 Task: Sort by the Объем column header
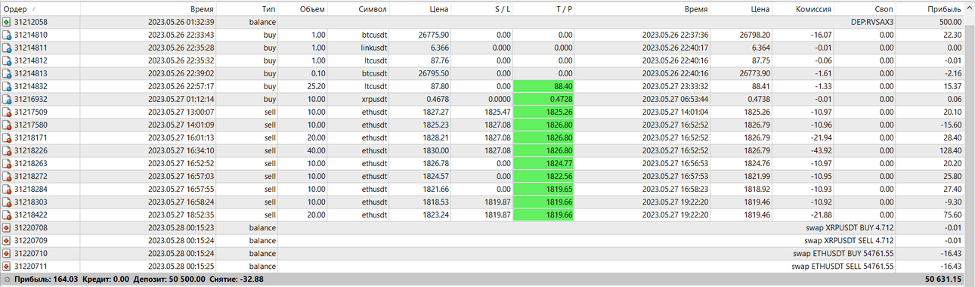pyautogui.click(x=303, y=9)
